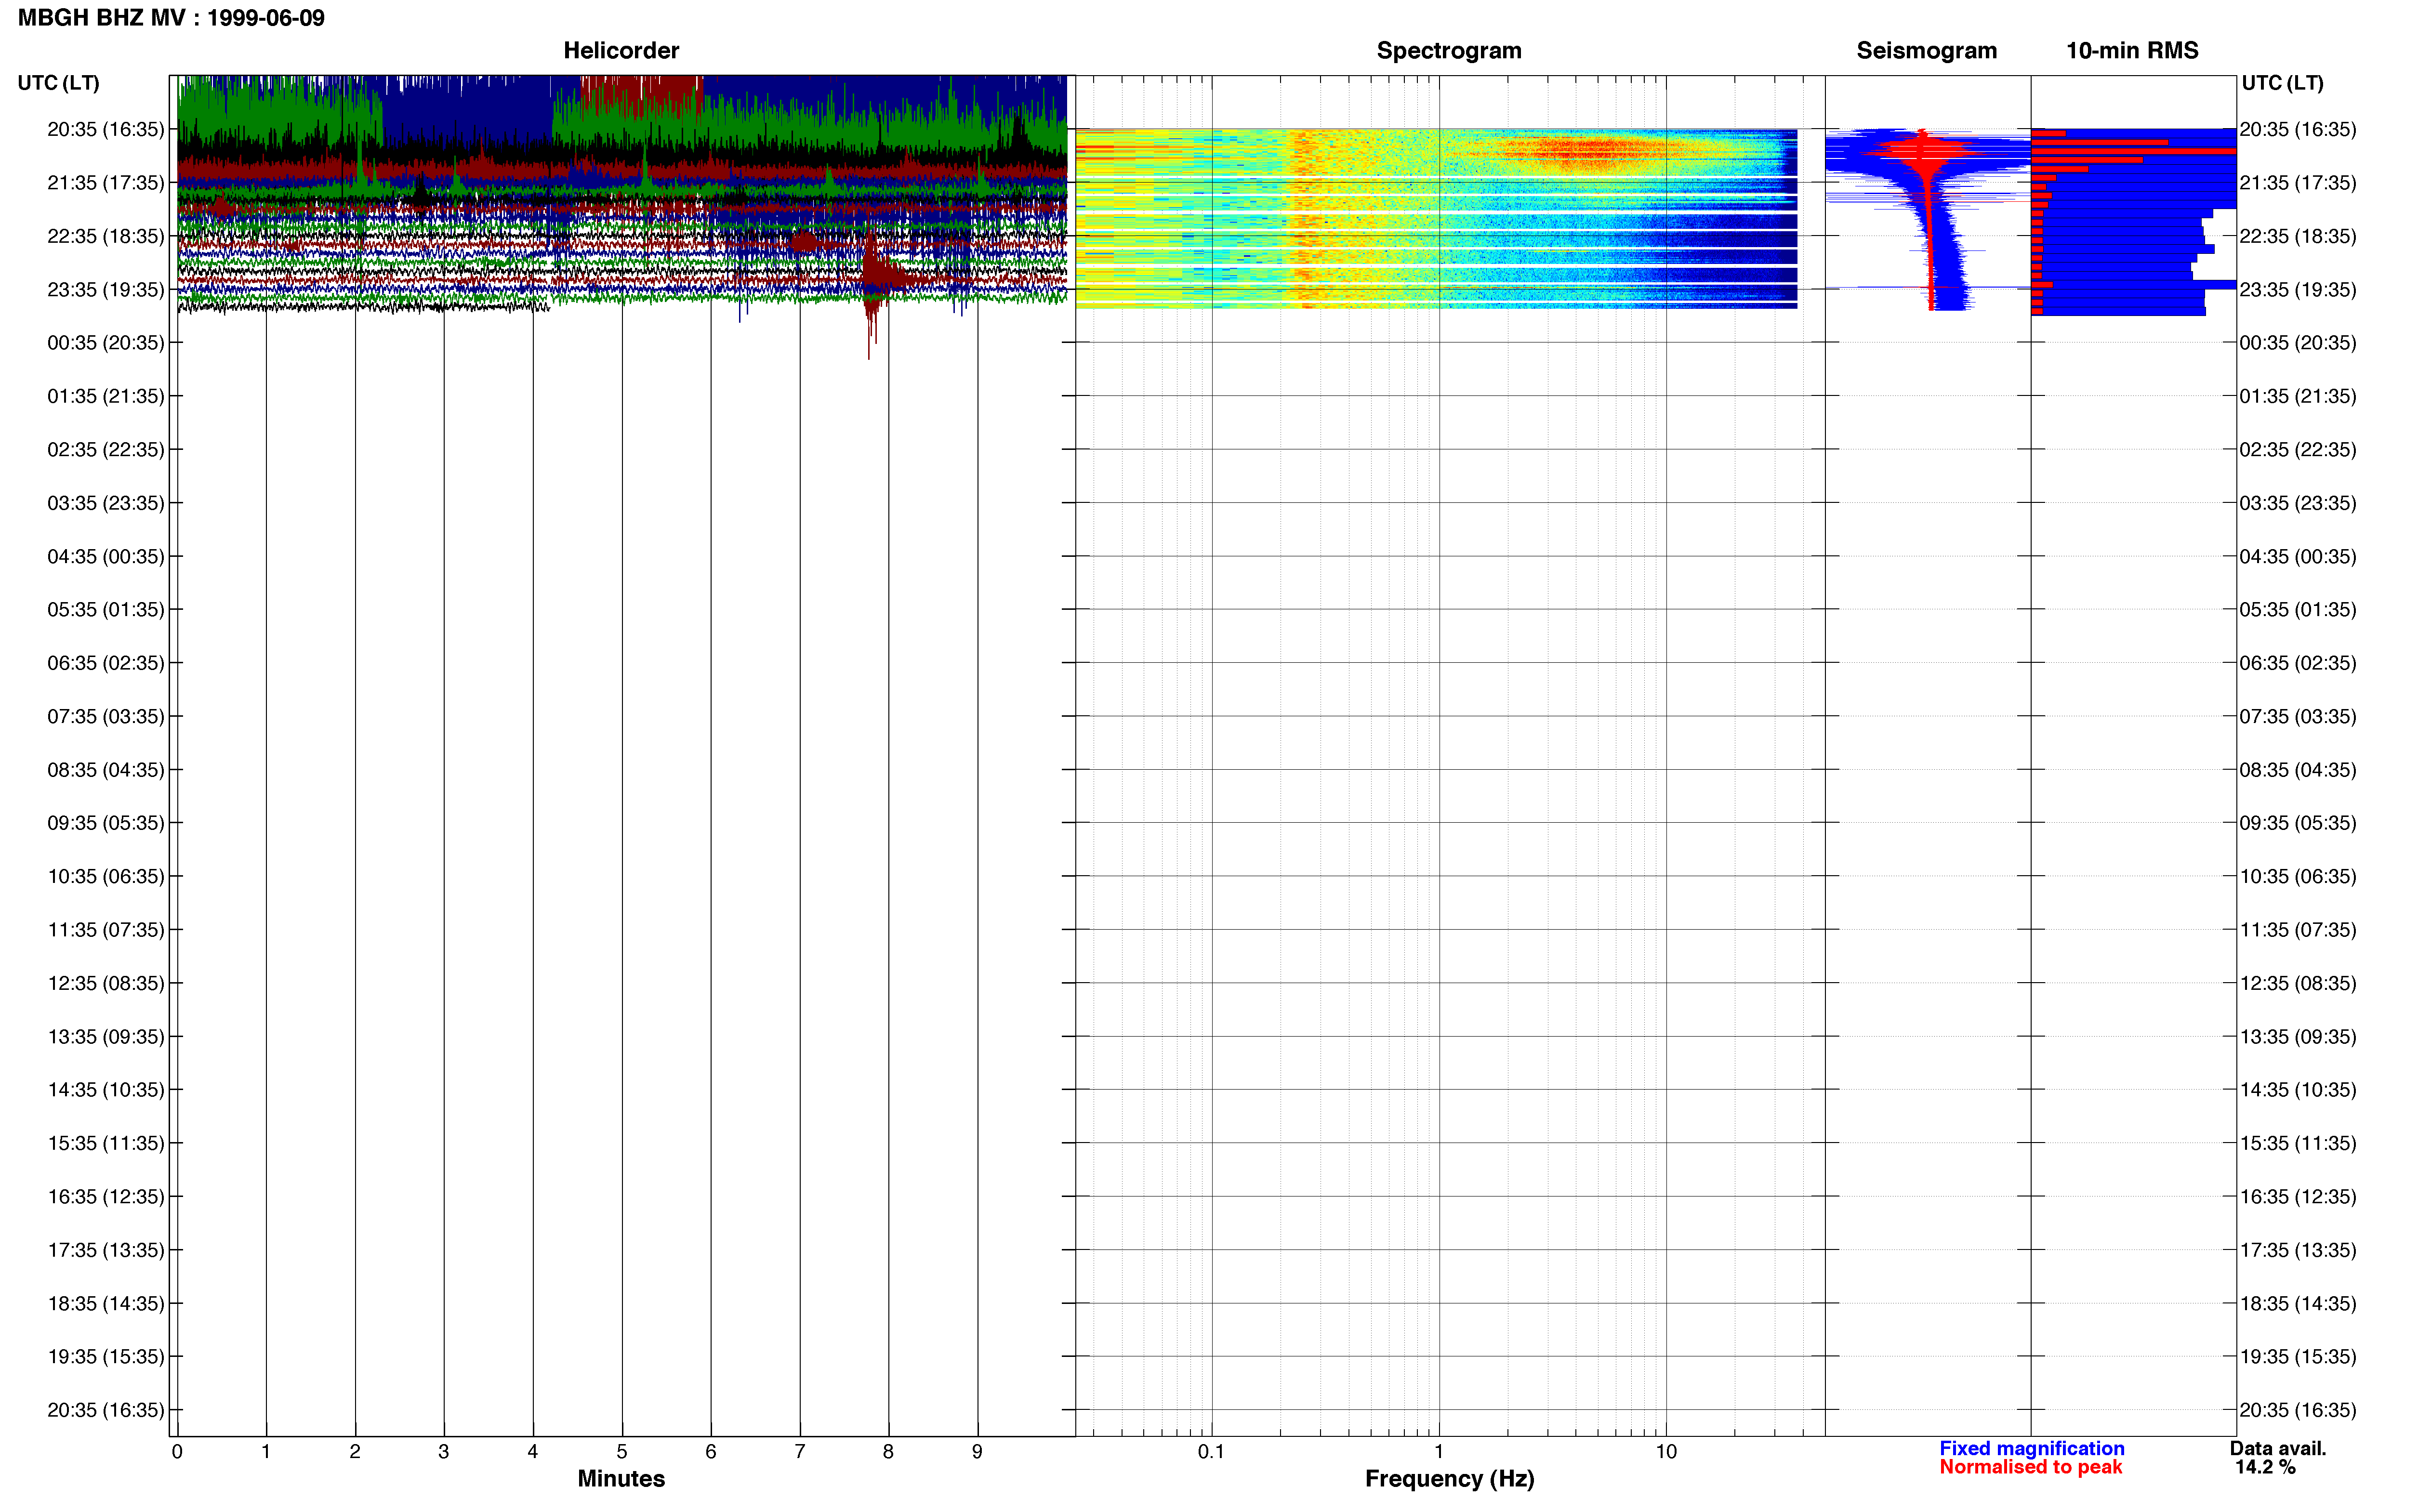Click the left '03:35 (23:35)' time label
This screenshot has height=1512, width=2418.
106,503
